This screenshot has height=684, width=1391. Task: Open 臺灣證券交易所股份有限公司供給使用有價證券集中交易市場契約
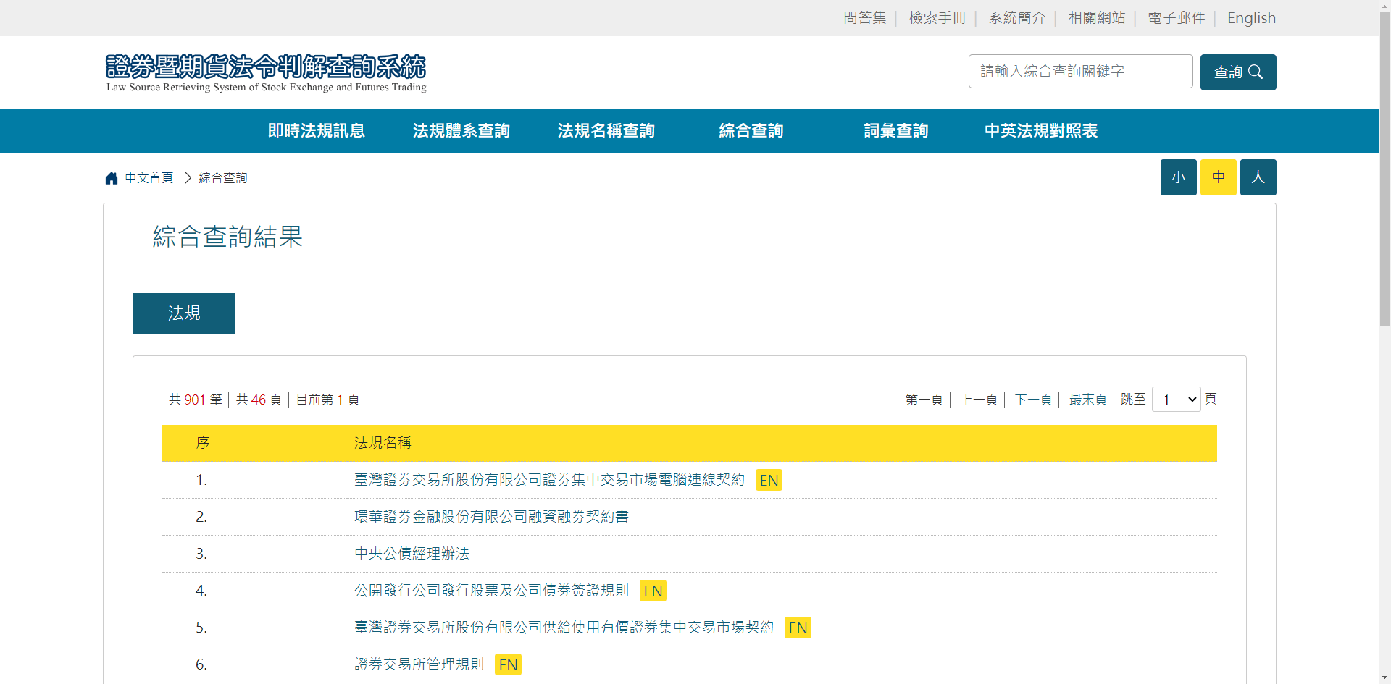tap(564, 628)
